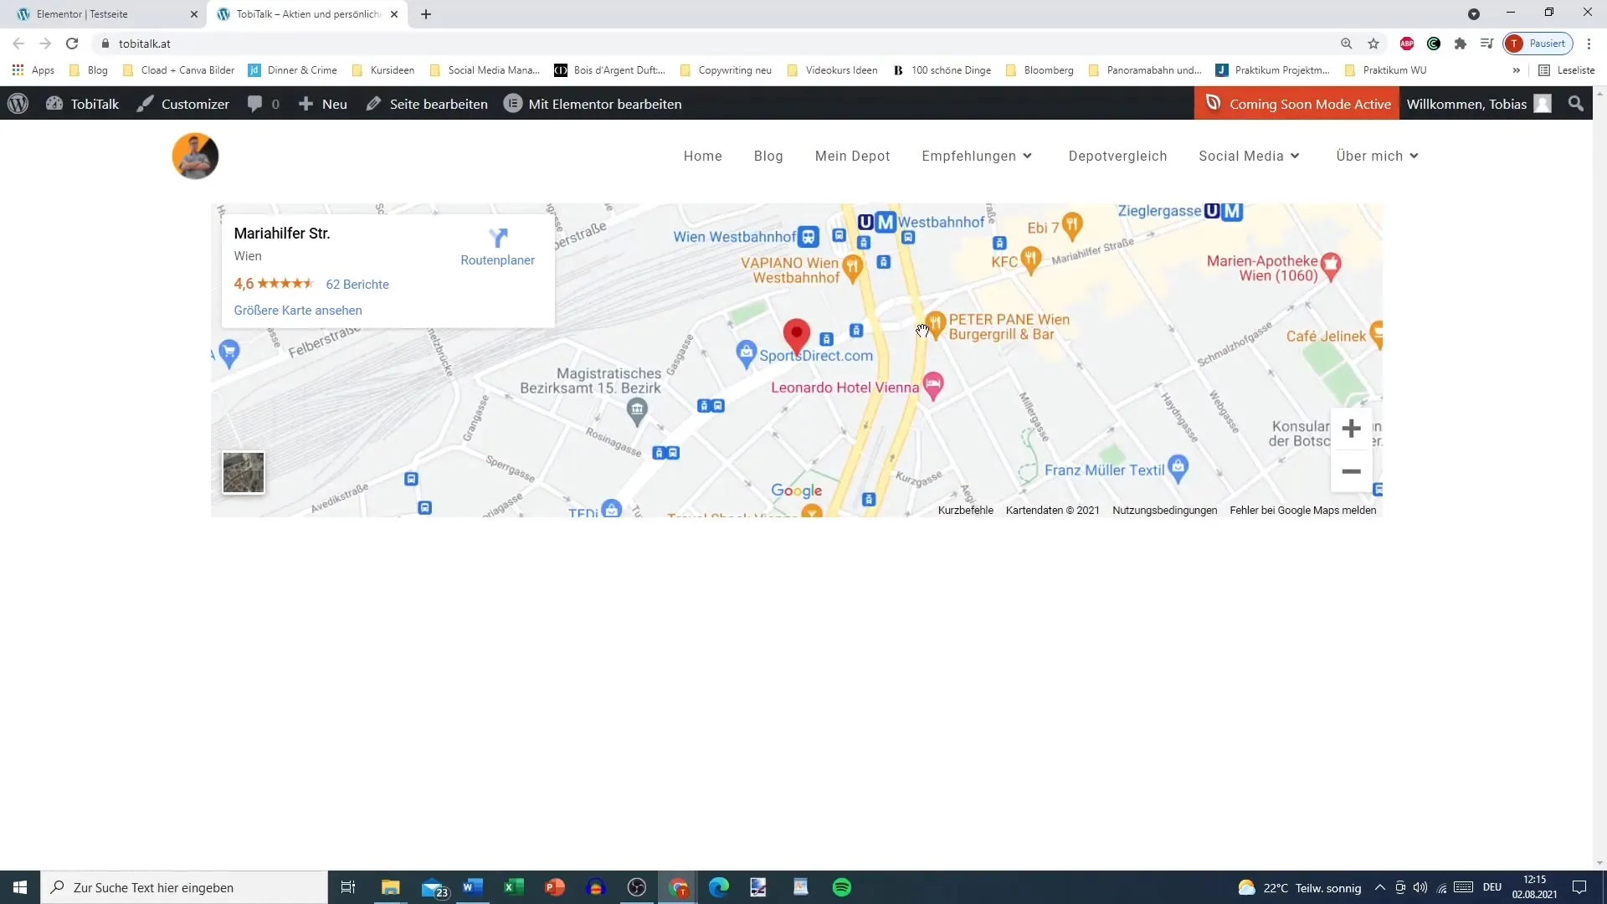Reload the page
The height and width of the screenshot is (904, 1607).
pos(72,44)
